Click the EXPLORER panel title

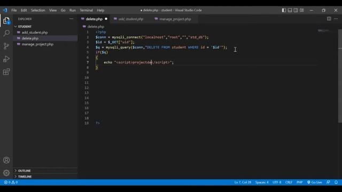[25, 19]
